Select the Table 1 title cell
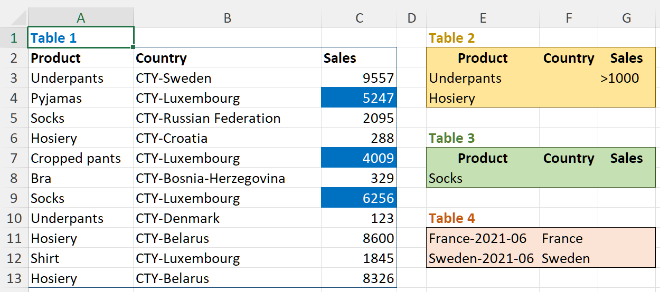 (81, 38)
